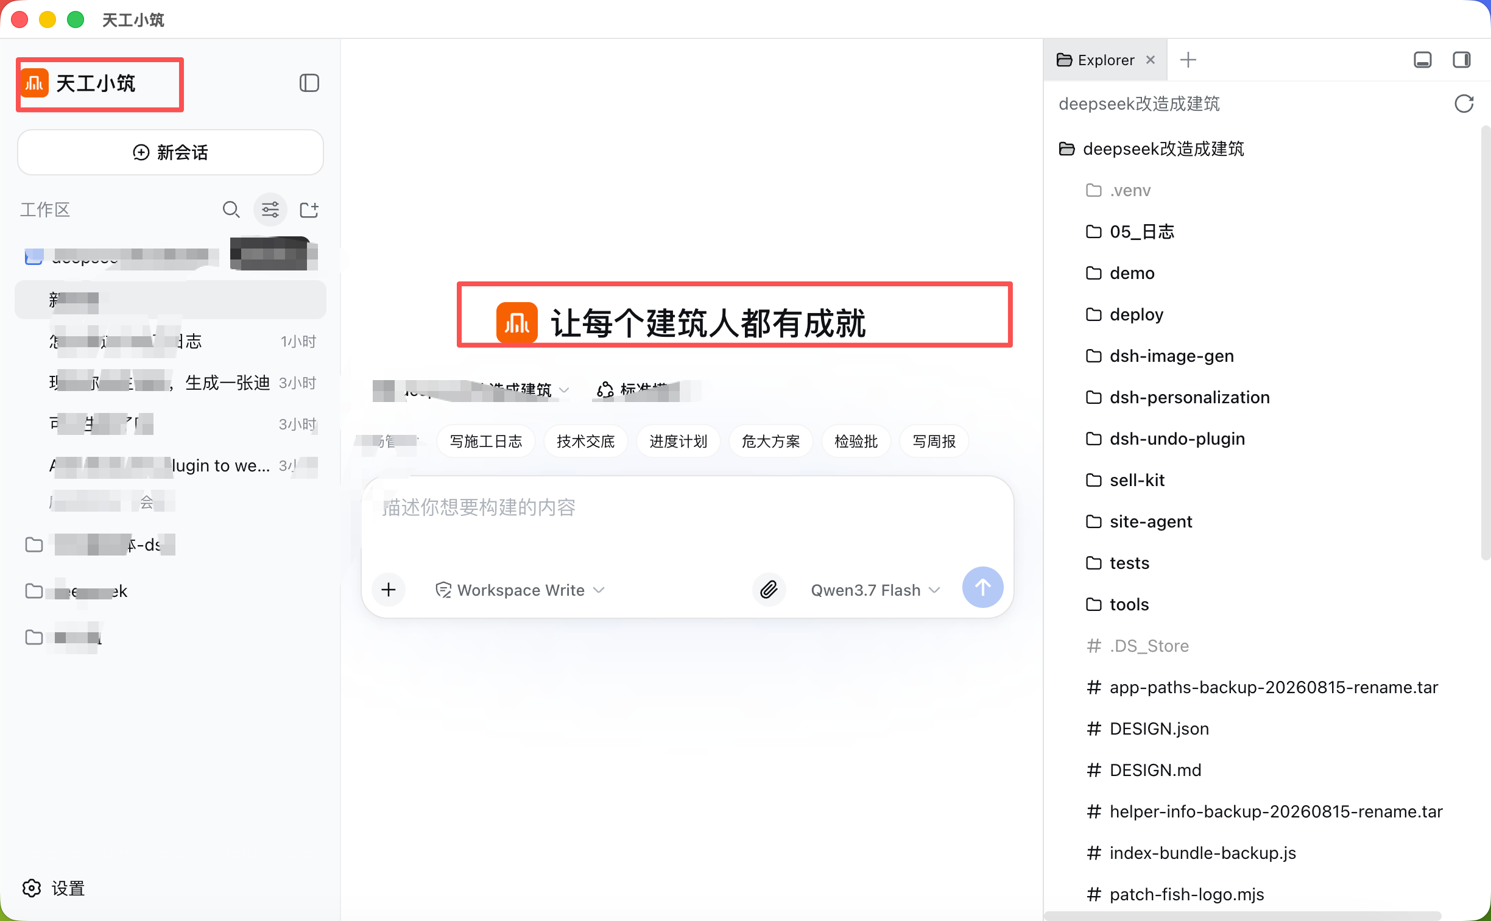
Task: Open 设置 at the sidebar bottom
Action: pos(54,889)
